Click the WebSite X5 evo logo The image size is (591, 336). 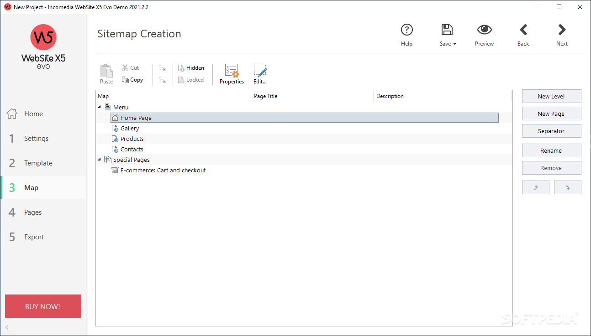pos(43,47)
